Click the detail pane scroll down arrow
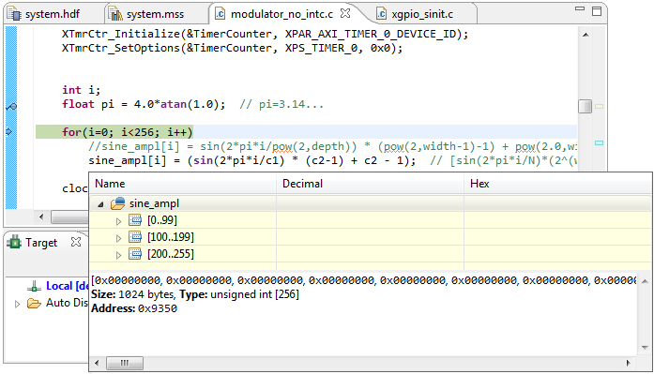The height and width of the screenshot is (374, 654). click(x=645, y=348)
